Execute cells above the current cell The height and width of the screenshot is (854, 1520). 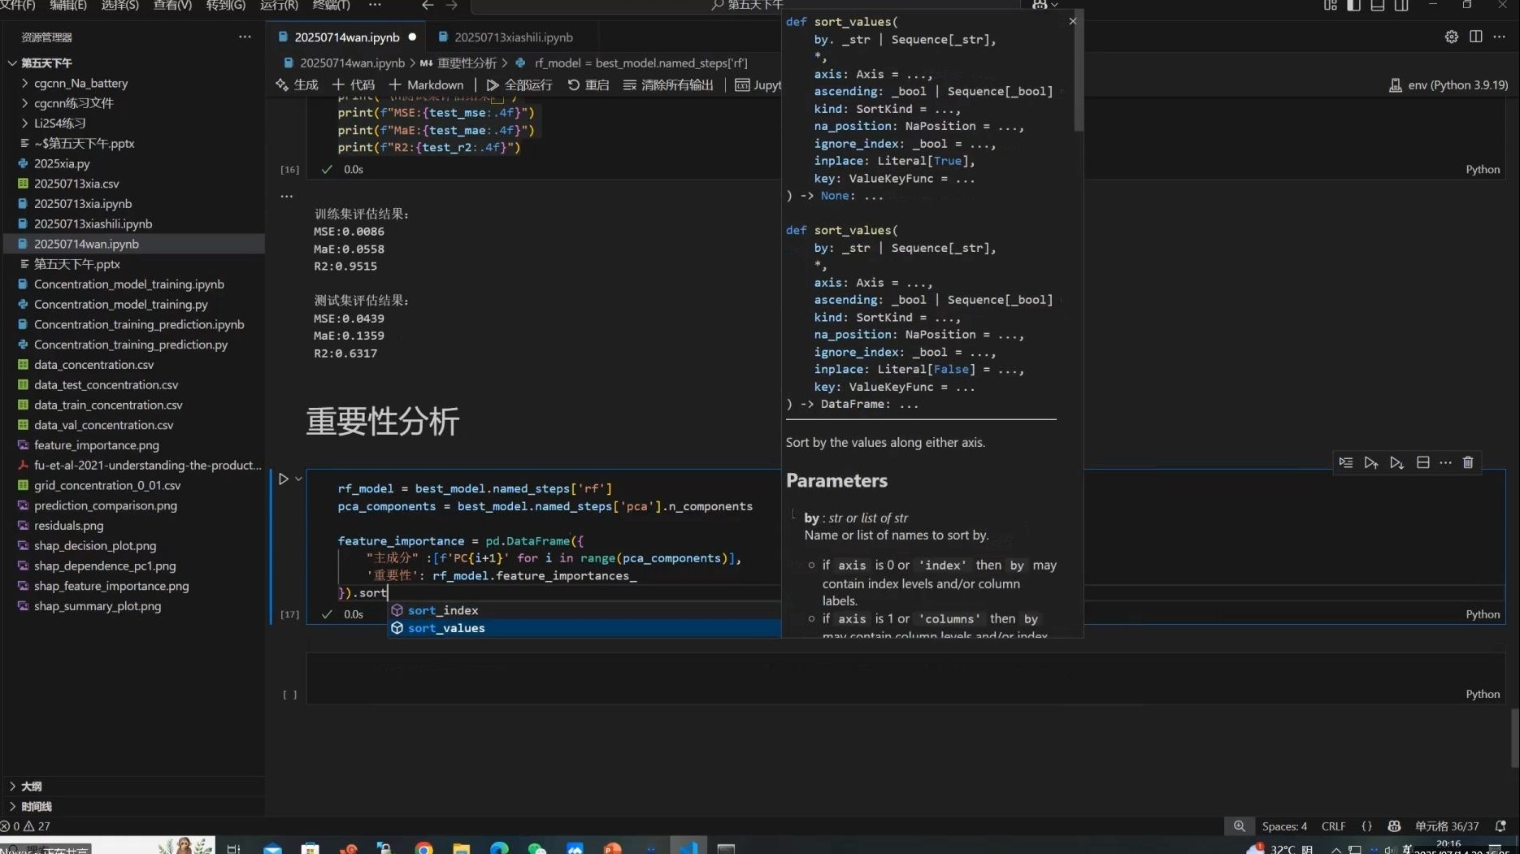tap(1371, 462)
